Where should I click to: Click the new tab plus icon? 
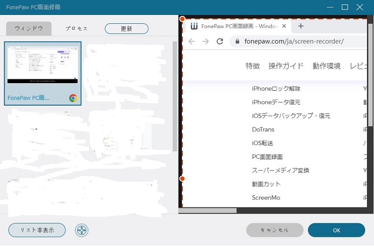coord(301,26)
